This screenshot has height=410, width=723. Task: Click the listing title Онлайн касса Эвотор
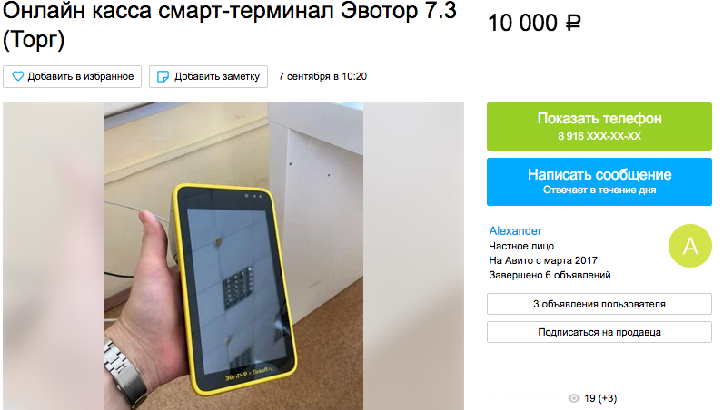229,24
